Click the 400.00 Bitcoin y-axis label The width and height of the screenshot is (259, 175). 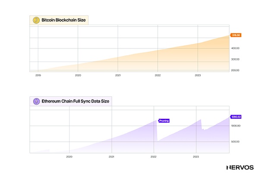coord(236,48)
